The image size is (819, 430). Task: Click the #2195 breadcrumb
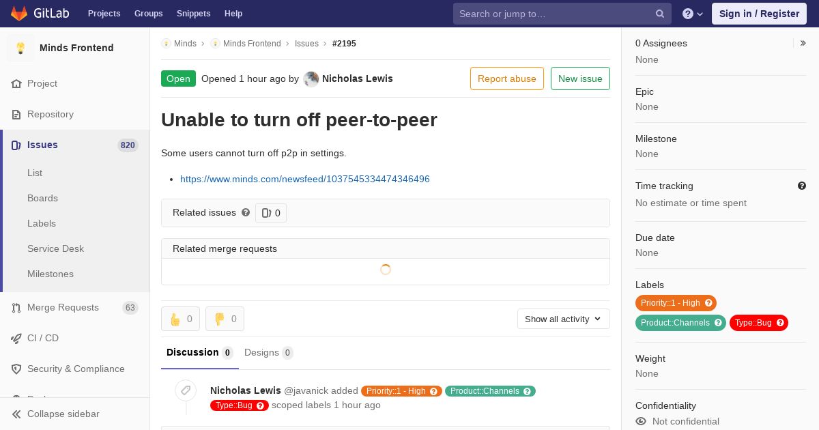(344, 43)
